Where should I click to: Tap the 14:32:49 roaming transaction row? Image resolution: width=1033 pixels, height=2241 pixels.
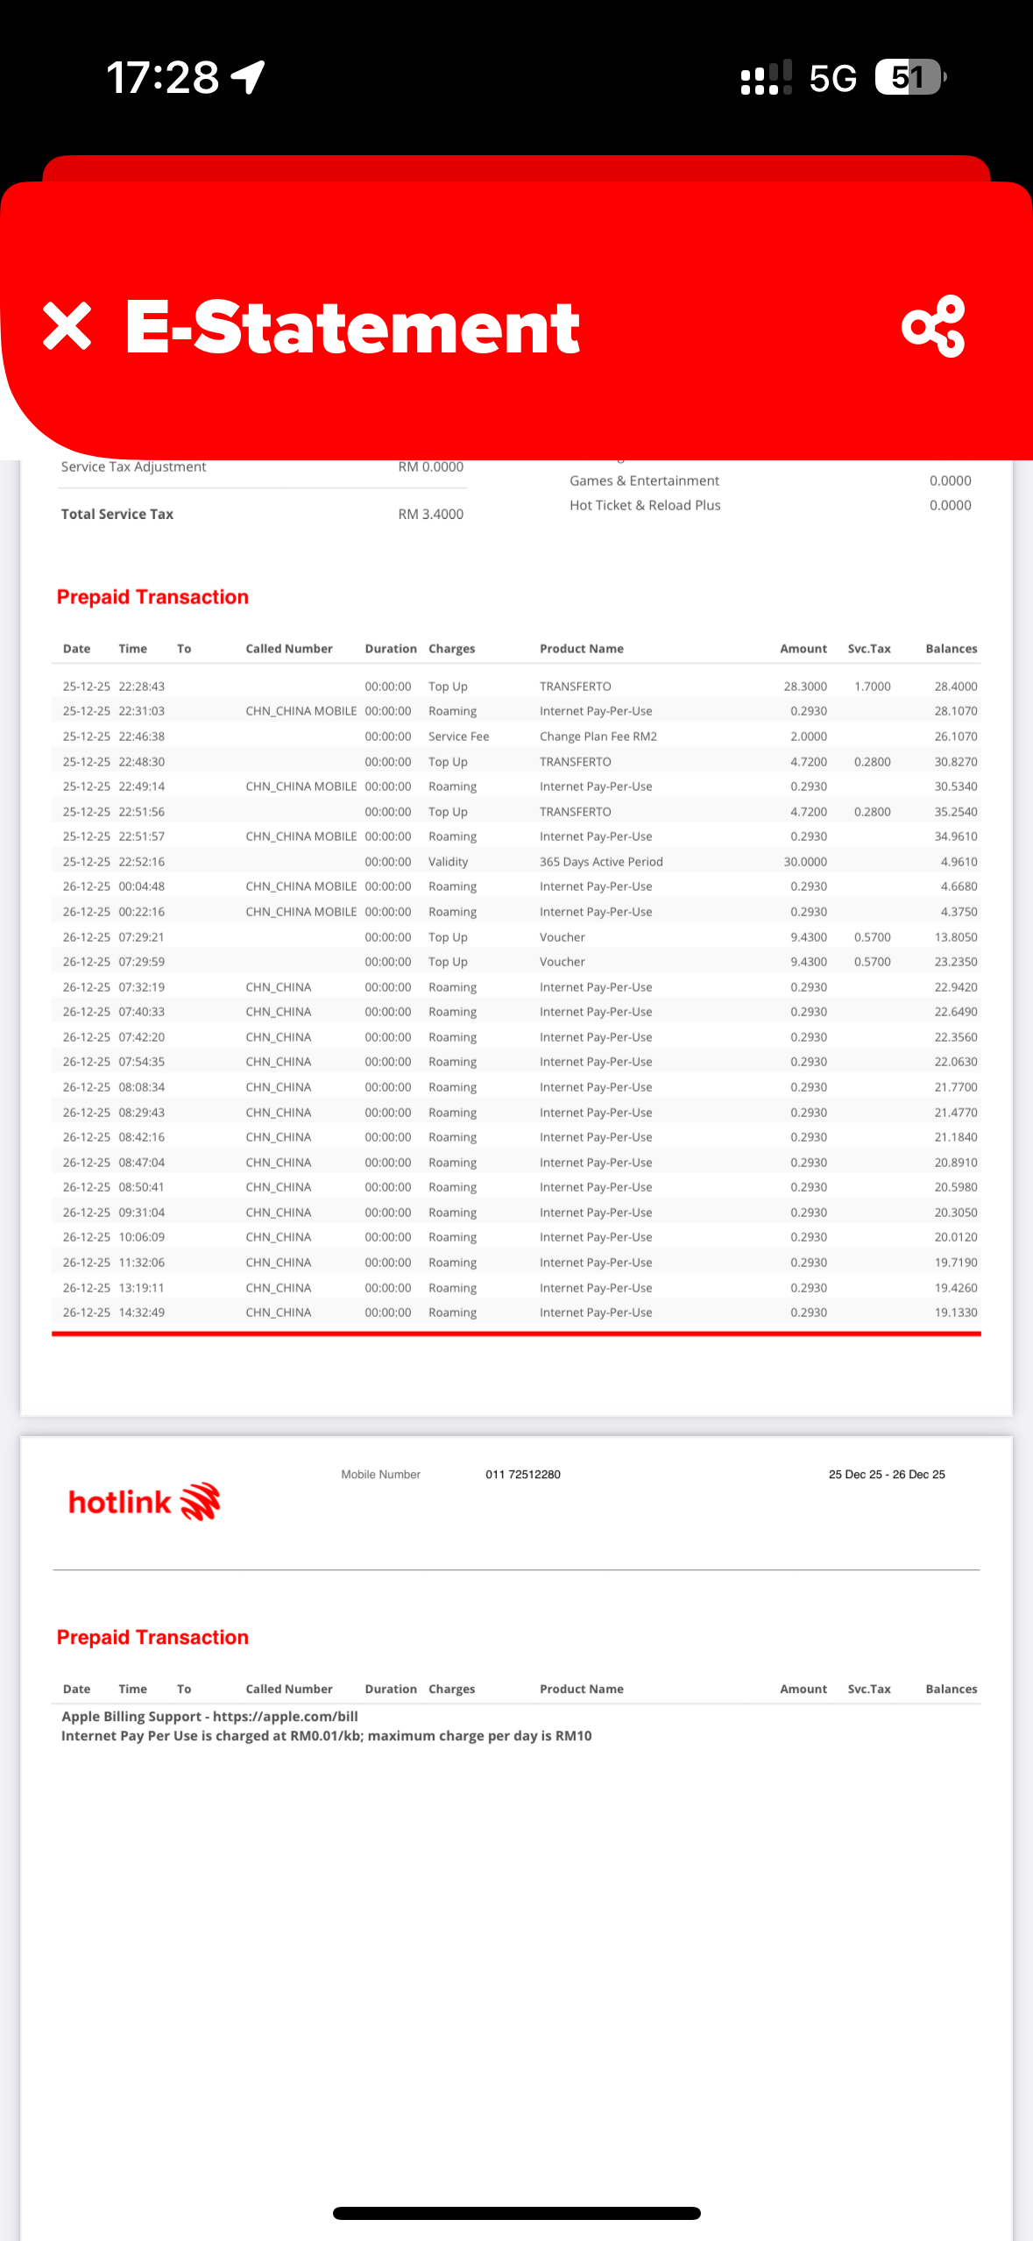coord(517,1312)
